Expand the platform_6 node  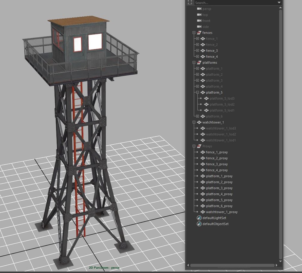coord(197,116)
